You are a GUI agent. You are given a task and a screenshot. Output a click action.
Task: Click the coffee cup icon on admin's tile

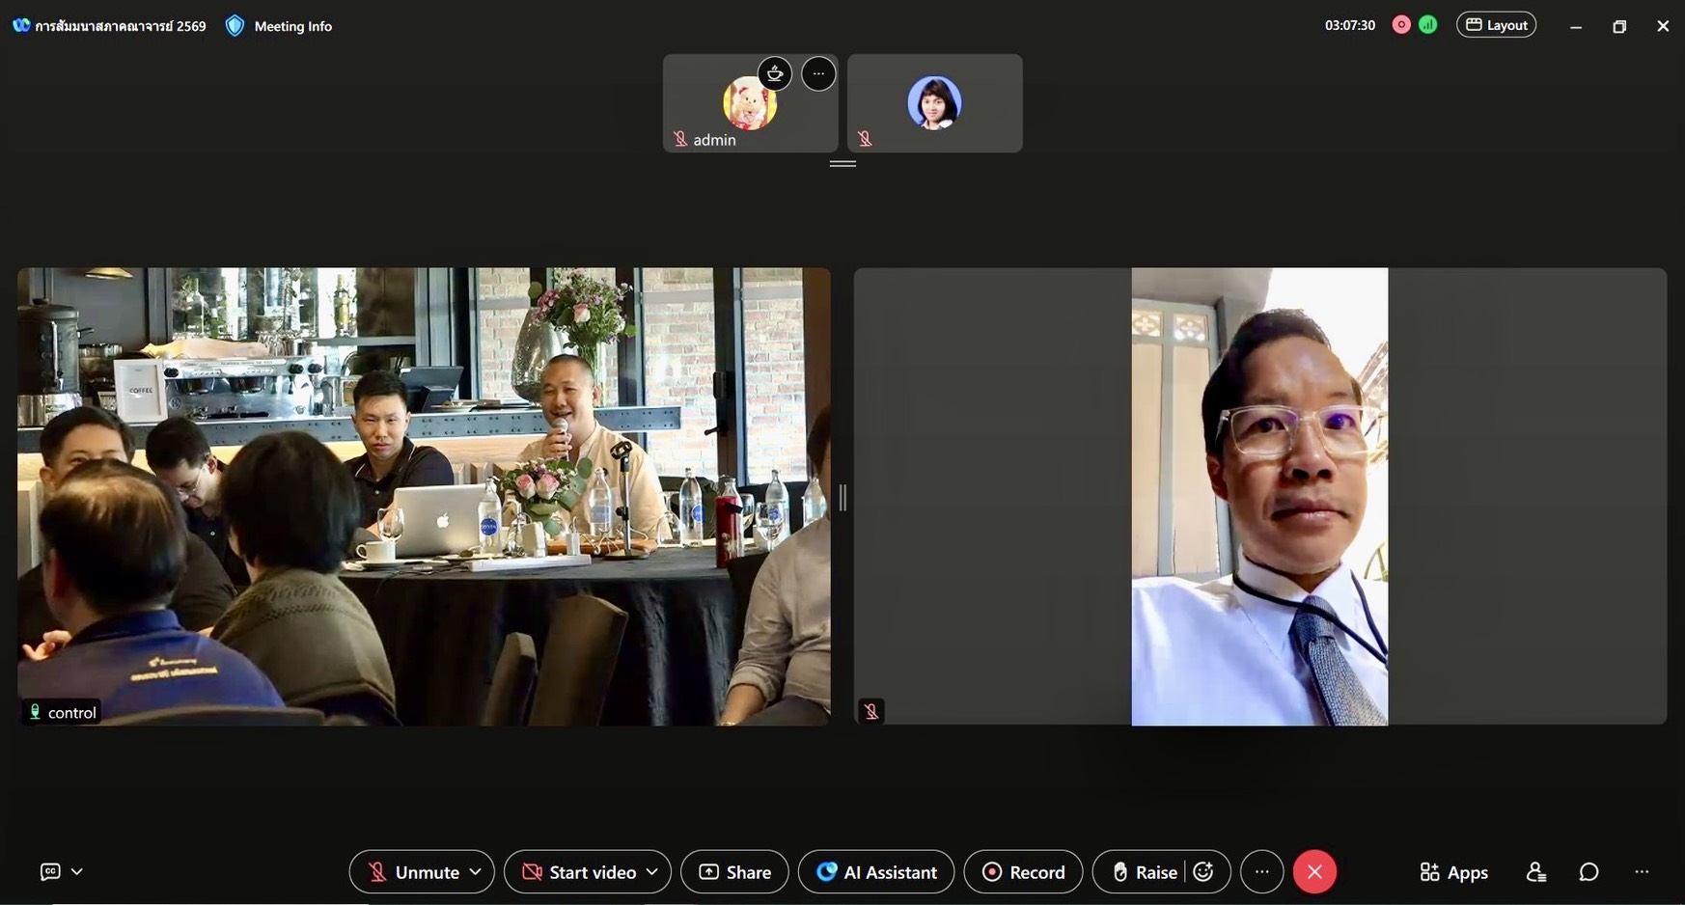[775, 73]
